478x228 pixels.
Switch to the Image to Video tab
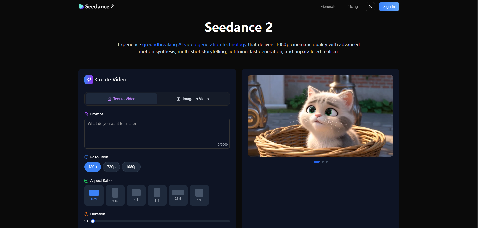point(193,99)
